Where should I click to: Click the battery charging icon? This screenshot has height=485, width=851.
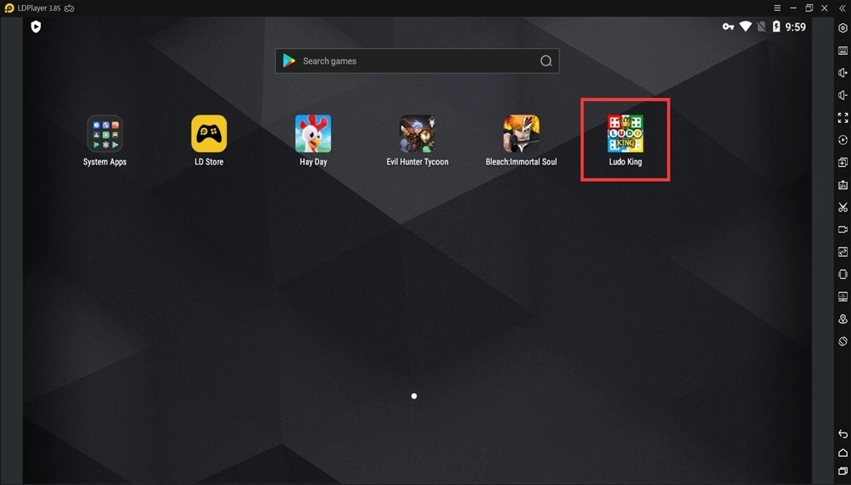pyautogui.click(x=776, y=27)
